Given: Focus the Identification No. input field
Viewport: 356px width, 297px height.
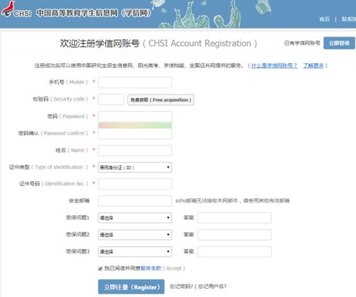Looking at the screenshot, I should coord(135,184).
